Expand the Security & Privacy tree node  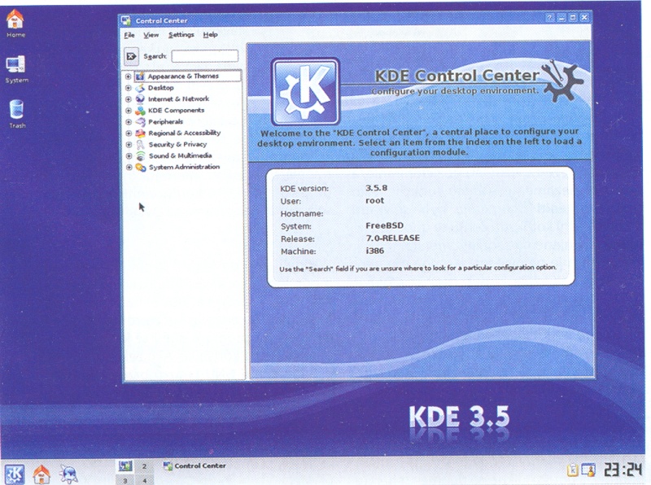pos(129,145)
